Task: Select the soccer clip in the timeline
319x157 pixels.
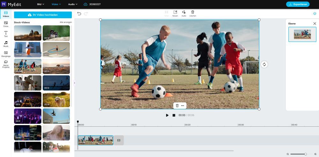Action: pos(96,140)
